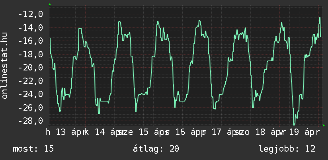
Task: Click the -12,0 Y-axis label
Action: (x=30, y=14)
